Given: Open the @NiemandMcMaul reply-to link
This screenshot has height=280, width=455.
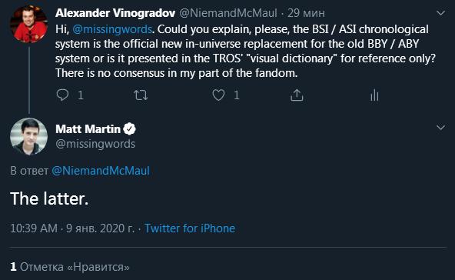Looking at the screenshot, I should (x=101, y=171).
